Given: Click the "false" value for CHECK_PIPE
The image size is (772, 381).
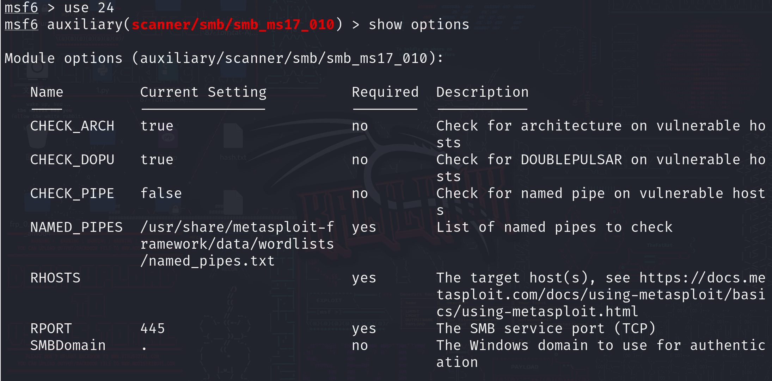Looking at the screenshot, I should point(161,193).
